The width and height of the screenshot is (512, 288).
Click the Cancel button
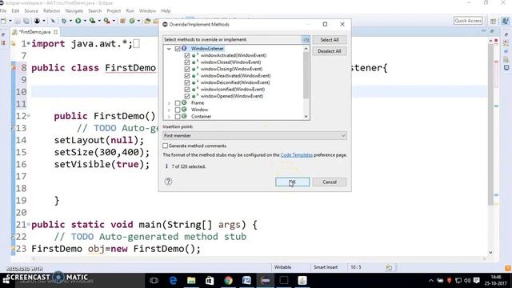click(330, 182)
